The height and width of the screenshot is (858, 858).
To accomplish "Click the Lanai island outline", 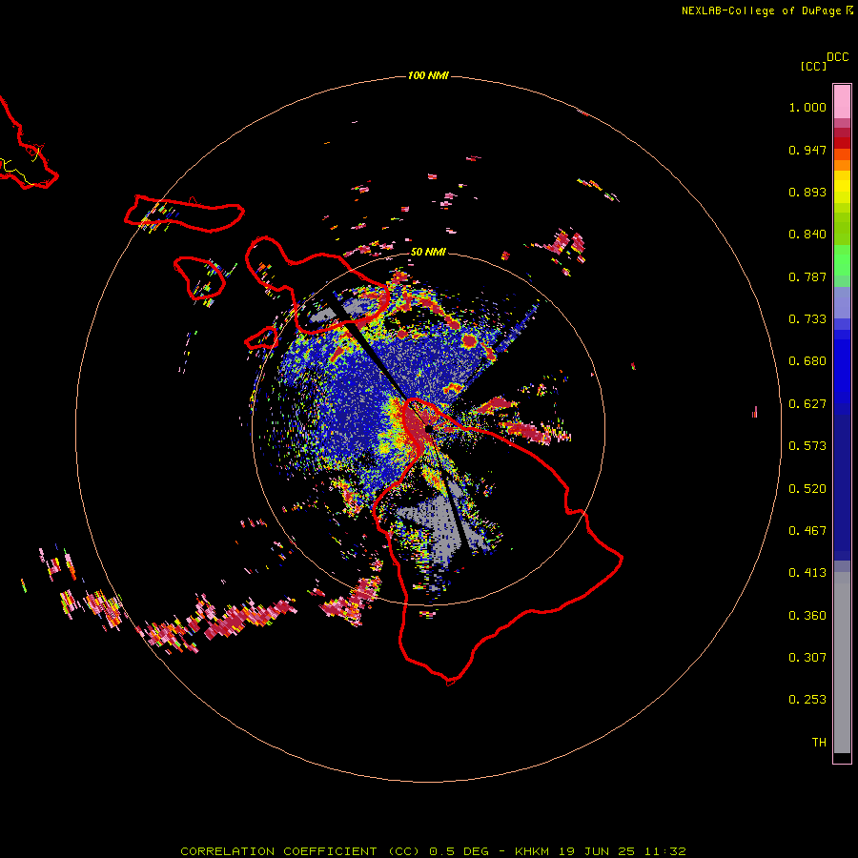I will pyautogui.click(x=199, y=278).
